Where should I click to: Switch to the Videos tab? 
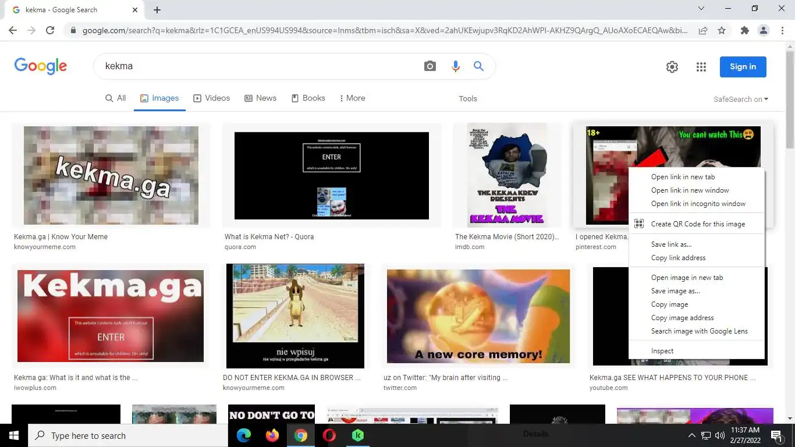pos(211,98)
